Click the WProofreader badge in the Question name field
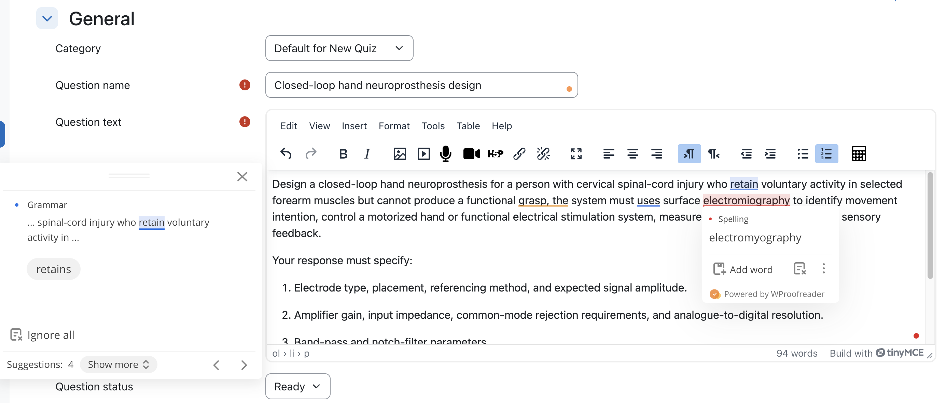This screenshot has width=946, height=403. tap(569, 89)
